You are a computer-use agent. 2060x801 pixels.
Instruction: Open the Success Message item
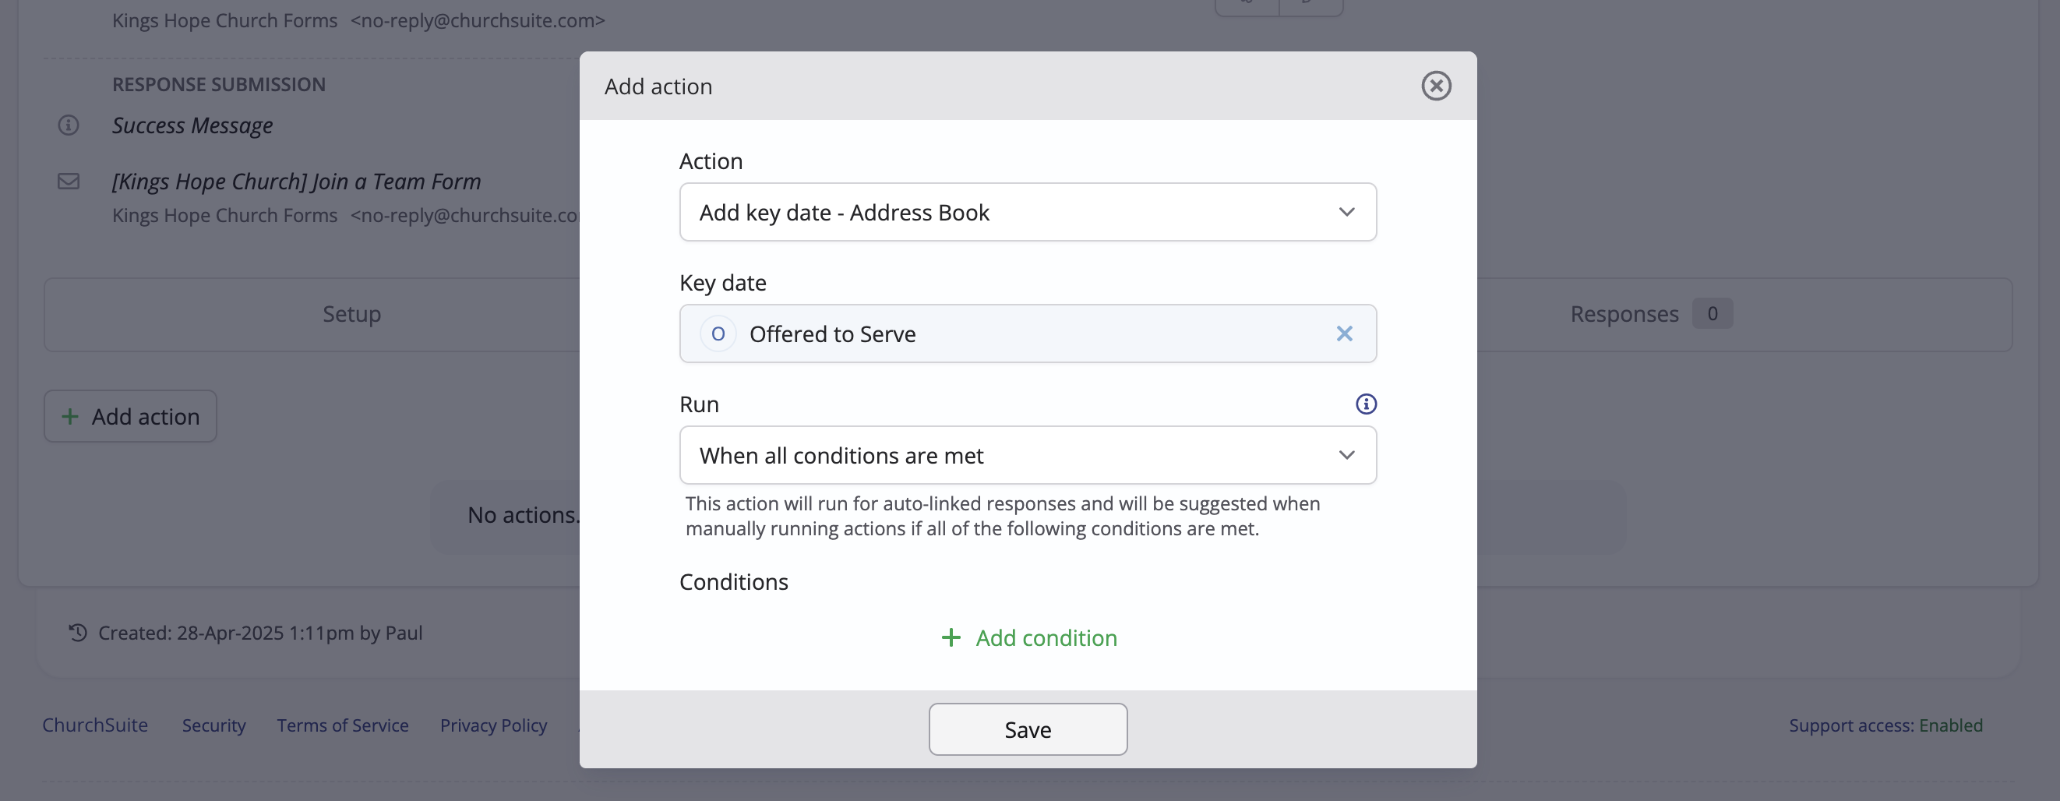tap(192, 125)
